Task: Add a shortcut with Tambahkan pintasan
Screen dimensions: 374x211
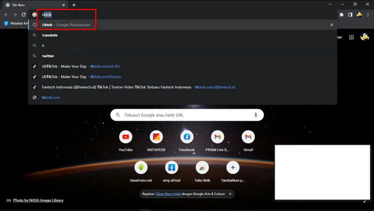Action: (x=233, y=172)
